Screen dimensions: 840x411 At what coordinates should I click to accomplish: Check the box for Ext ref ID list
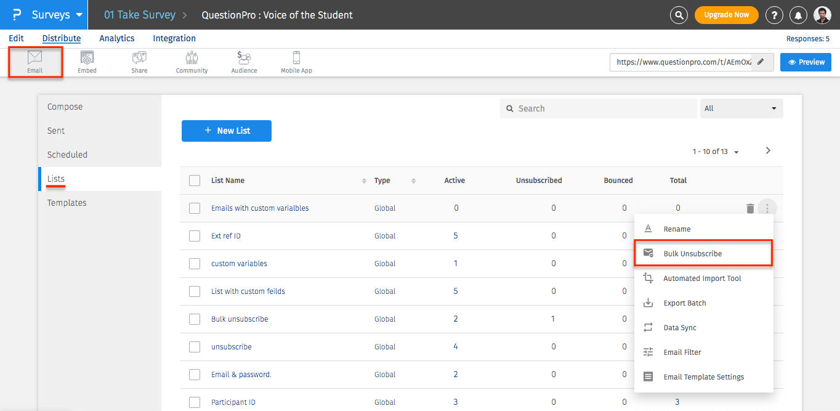point(195,236)
